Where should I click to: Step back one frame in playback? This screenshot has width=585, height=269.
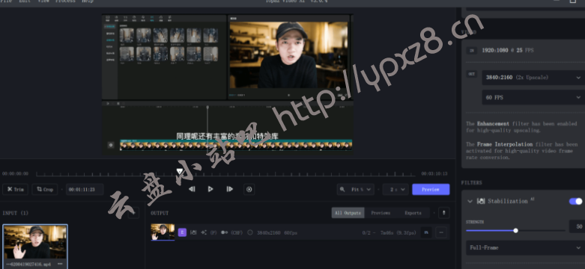(x=192, y=189)
